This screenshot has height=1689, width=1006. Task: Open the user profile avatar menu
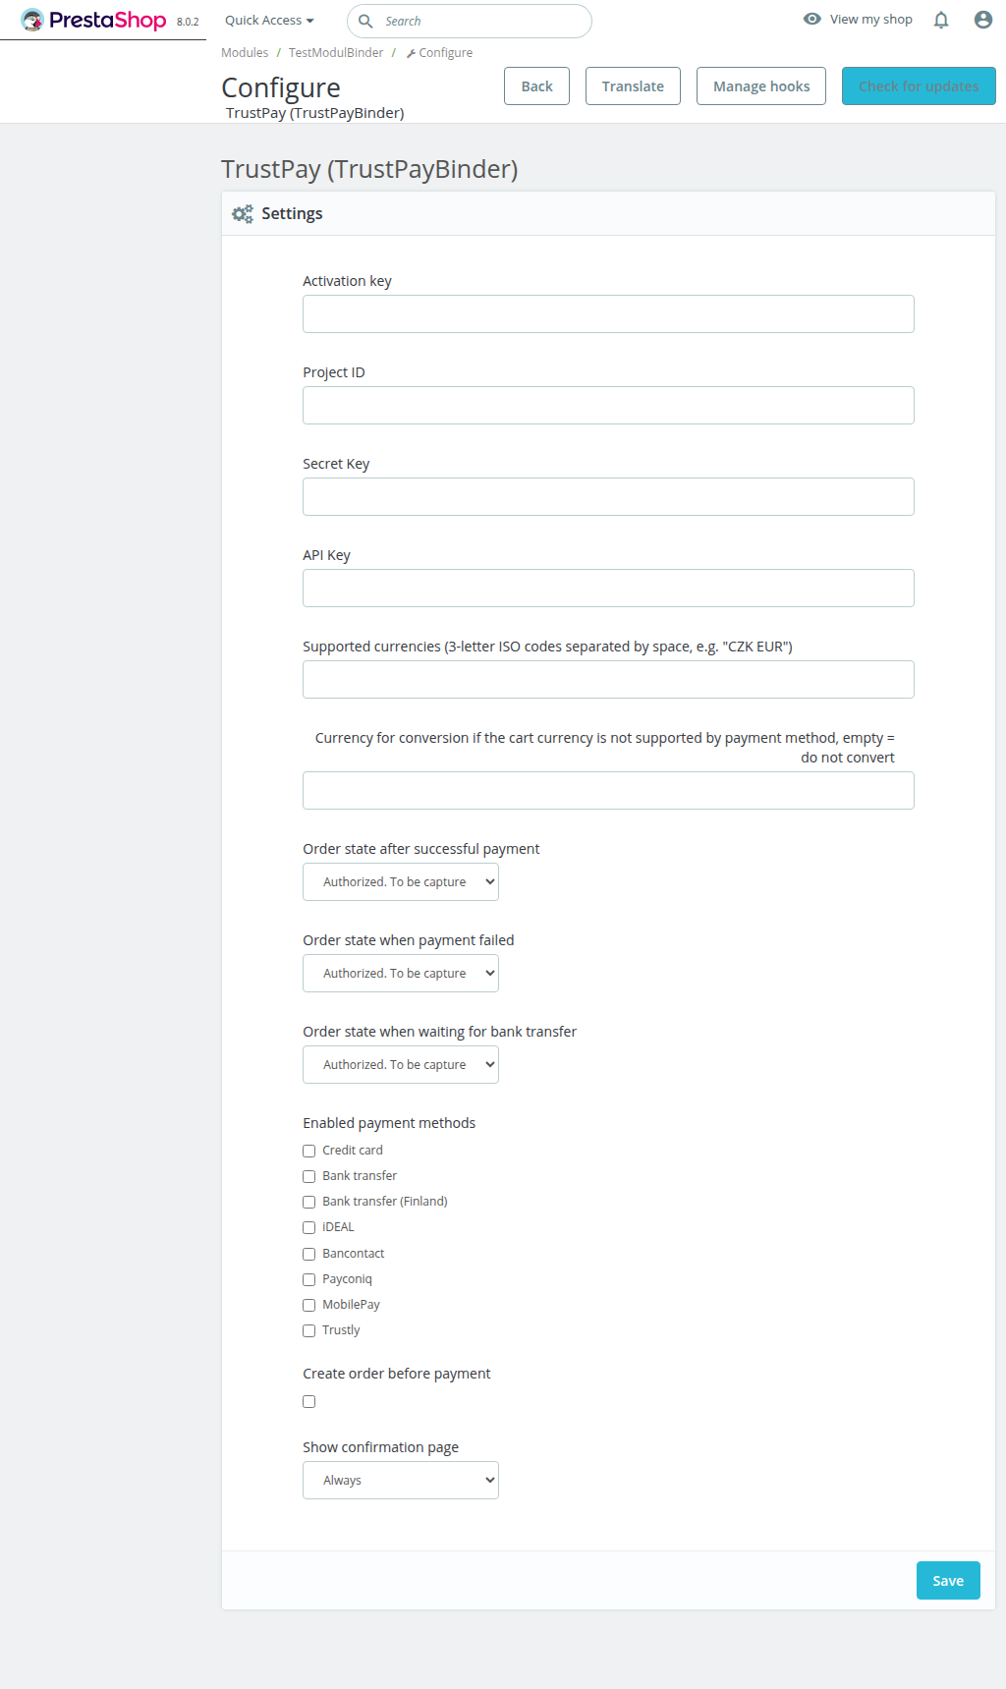pos(982,20)
